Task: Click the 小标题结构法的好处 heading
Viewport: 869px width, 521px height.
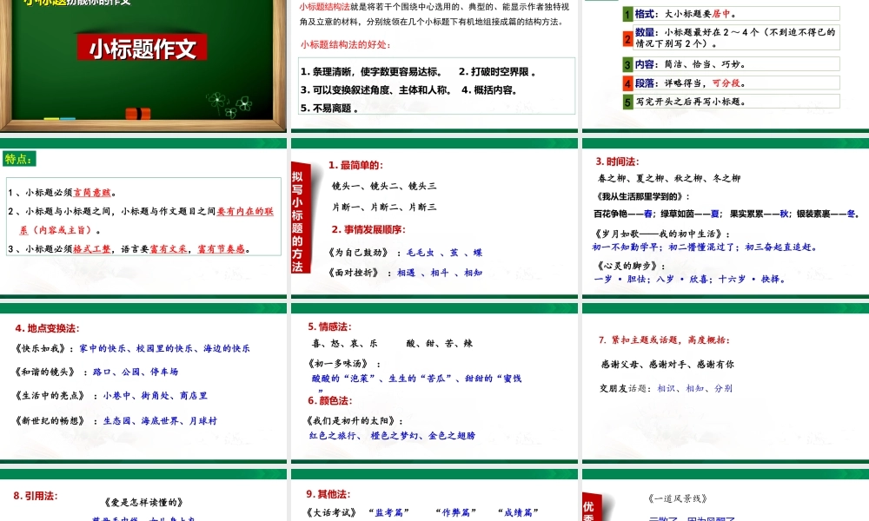Action: pyautogui.click(x=345, y=44)
